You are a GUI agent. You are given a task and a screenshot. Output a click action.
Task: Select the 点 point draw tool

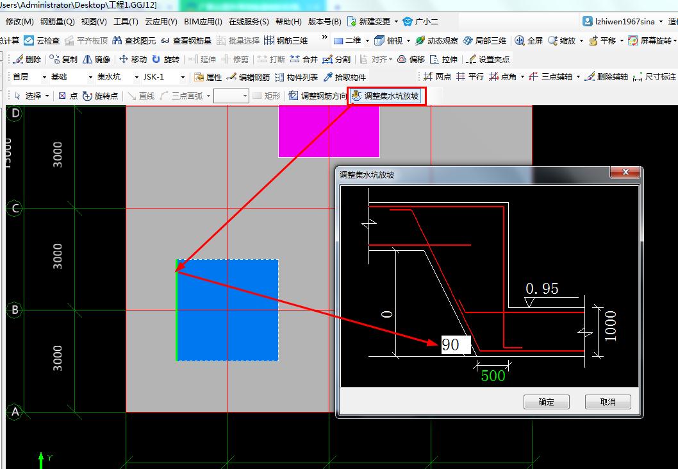click(x=68, y=96)
